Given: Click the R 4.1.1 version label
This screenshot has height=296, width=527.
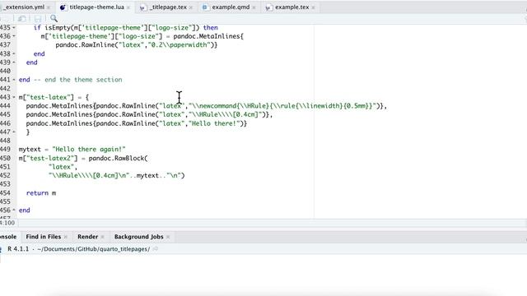Looking at the screenshot, I should click(18, 249).
